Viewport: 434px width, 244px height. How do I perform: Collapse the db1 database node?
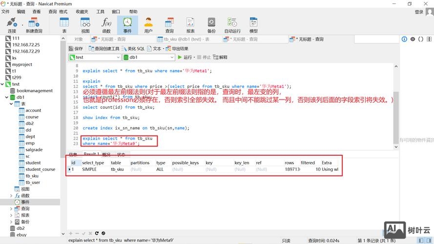point(7,98)
